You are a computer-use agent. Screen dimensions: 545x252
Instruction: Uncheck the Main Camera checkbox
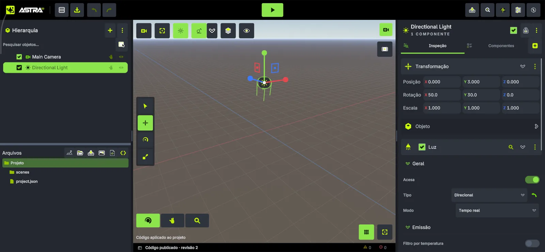19,57
